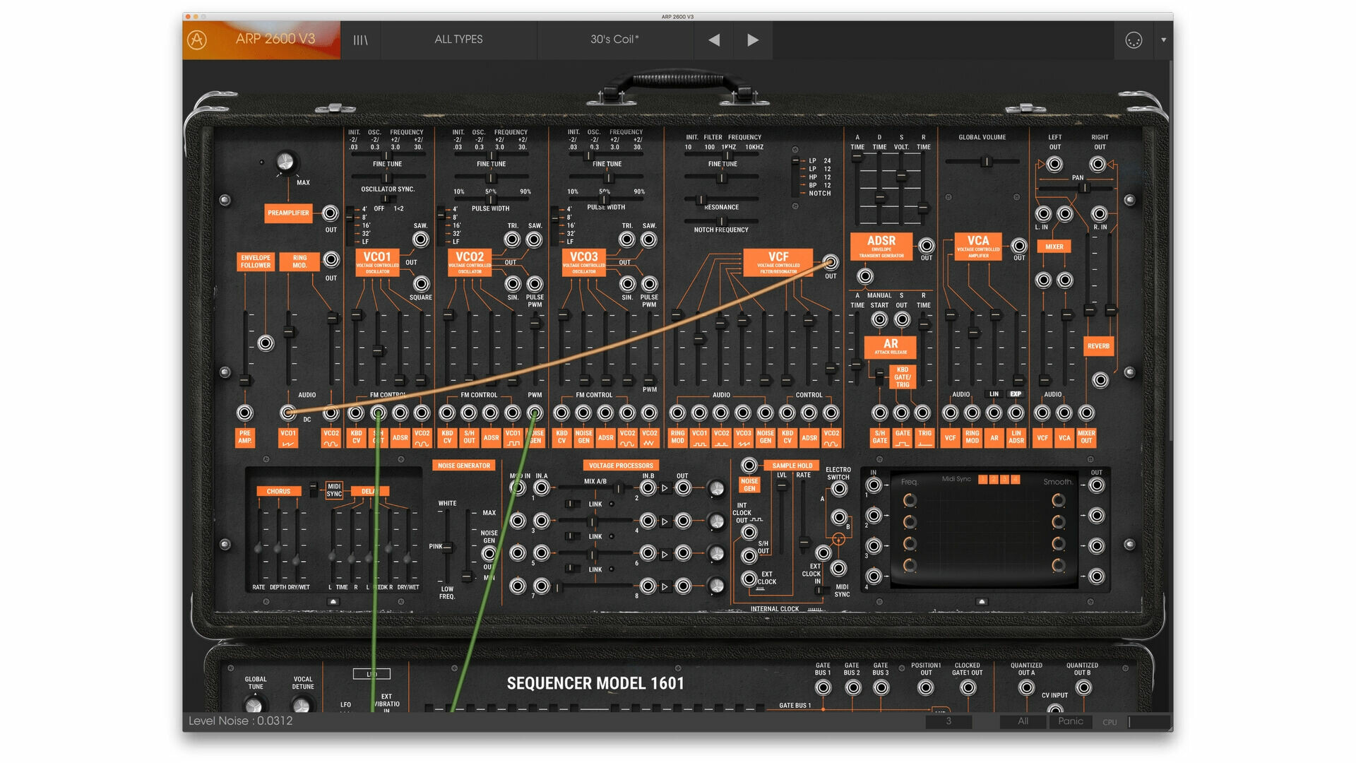The width and height of the screenshot is (1356, 763).
Task: Collapse the effects panel eject button
Action: pos(333,602)
